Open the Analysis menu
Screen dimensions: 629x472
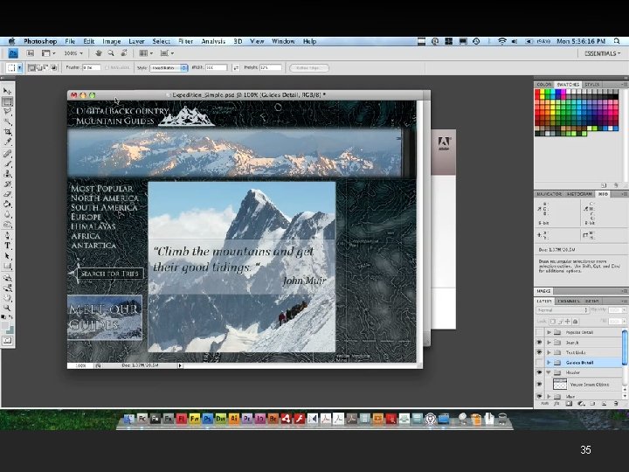(x=213, y=41)
